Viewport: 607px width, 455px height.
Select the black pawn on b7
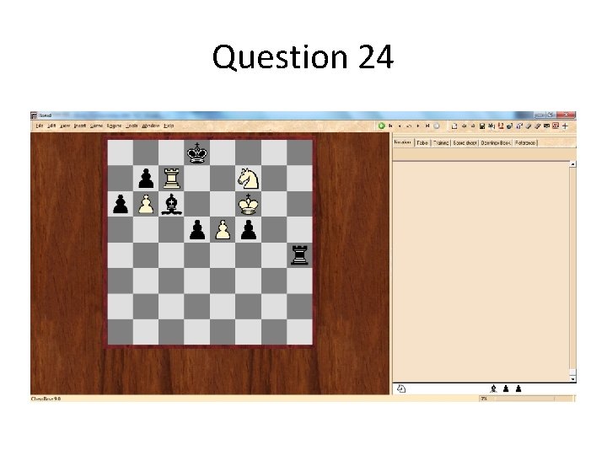tap(146, 179)
